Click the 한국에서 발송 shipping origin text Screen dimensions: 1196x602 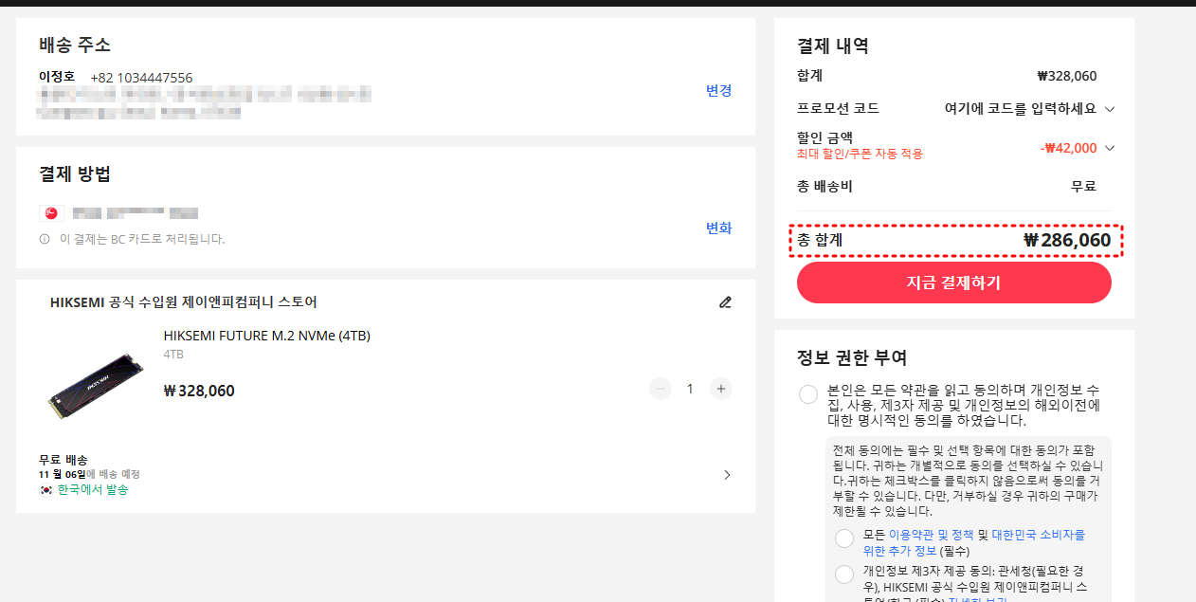point(93,490)
